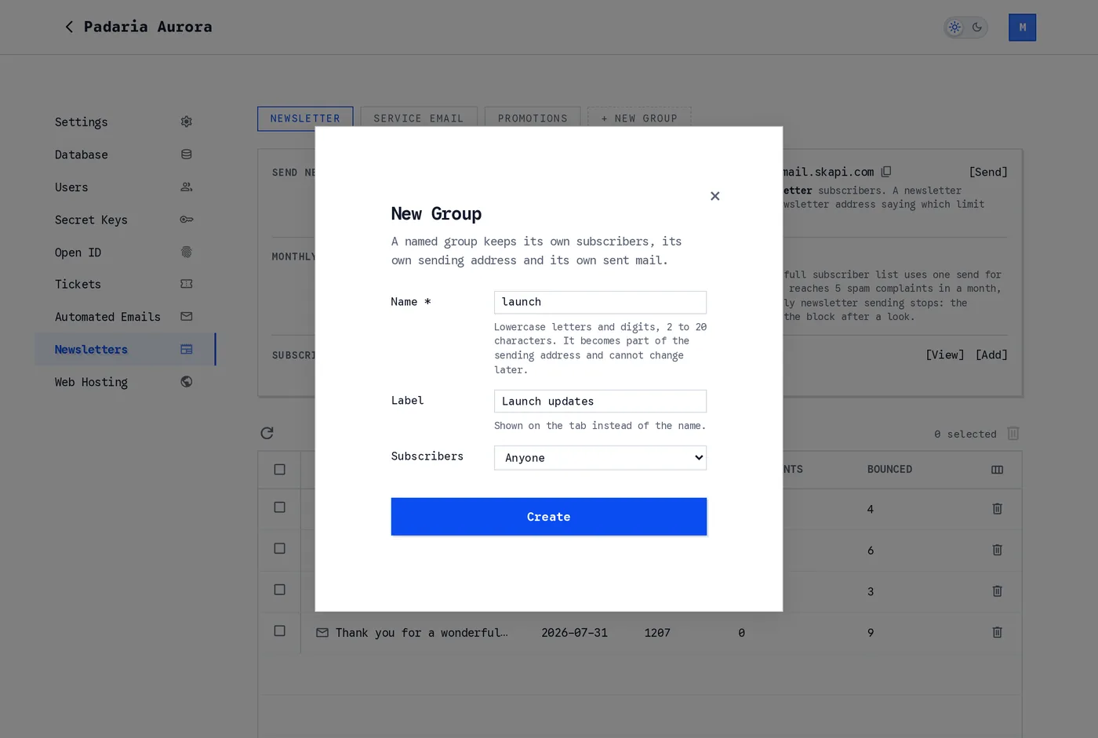Check the row with 4 bounced
Image resolution: width=1098 pixels, height=738 pixels.
pyautogui.click(x=279, y=507)
